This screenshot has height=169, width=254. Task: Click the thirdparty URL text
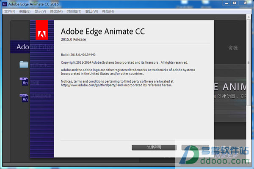click(x=89, y=85)
